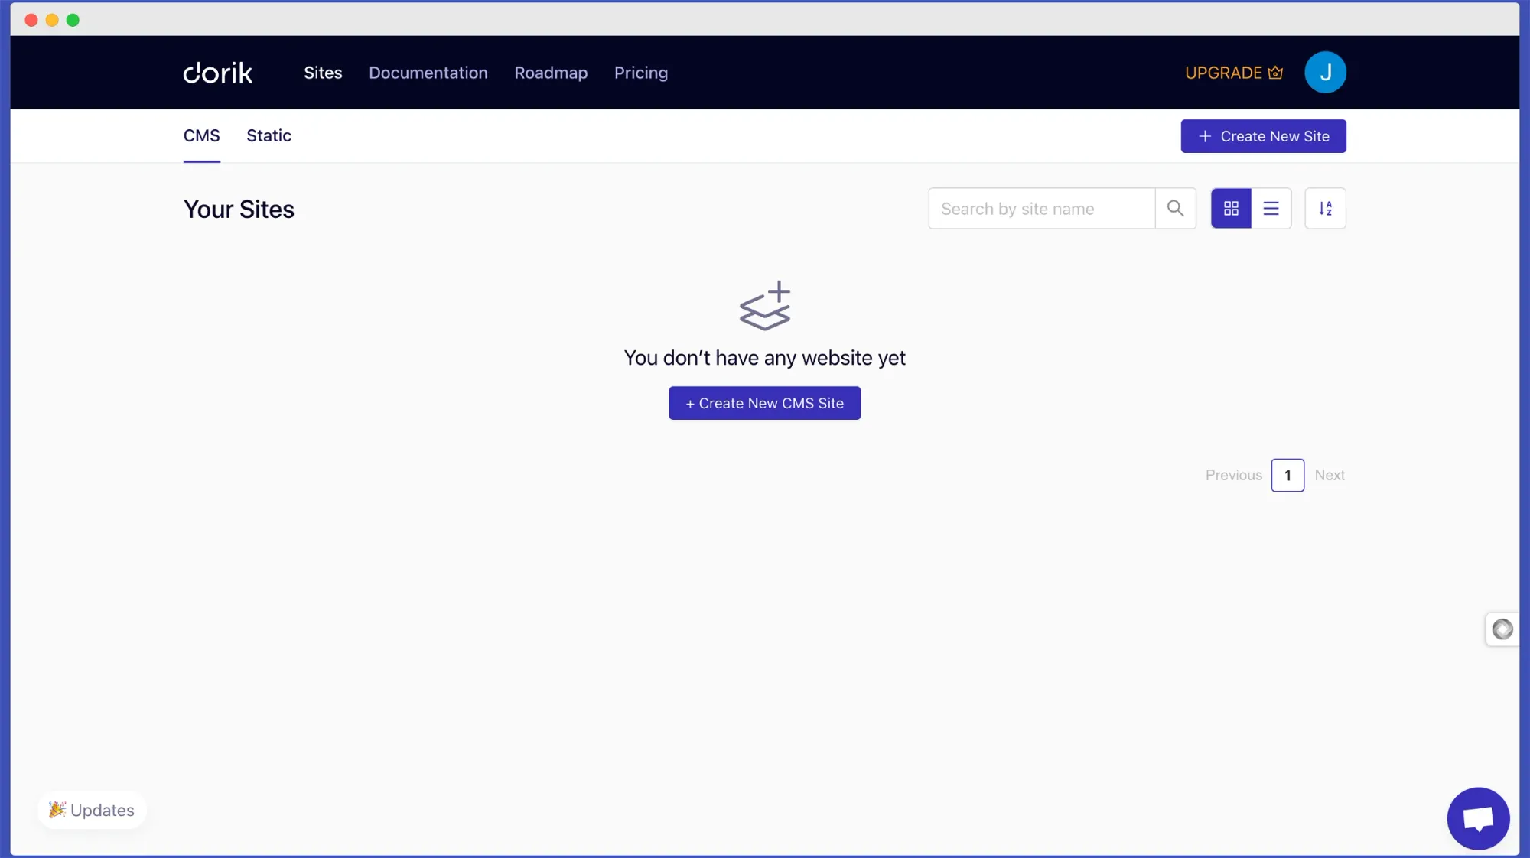1530x858 pixels.
Task: Switch to the Static tab
Action: pyautogui.click(x=269, y=135)
